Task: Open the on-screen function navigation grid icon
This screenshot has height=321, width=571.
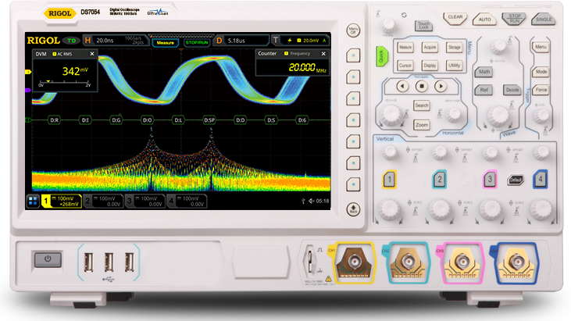Action: 33,202
